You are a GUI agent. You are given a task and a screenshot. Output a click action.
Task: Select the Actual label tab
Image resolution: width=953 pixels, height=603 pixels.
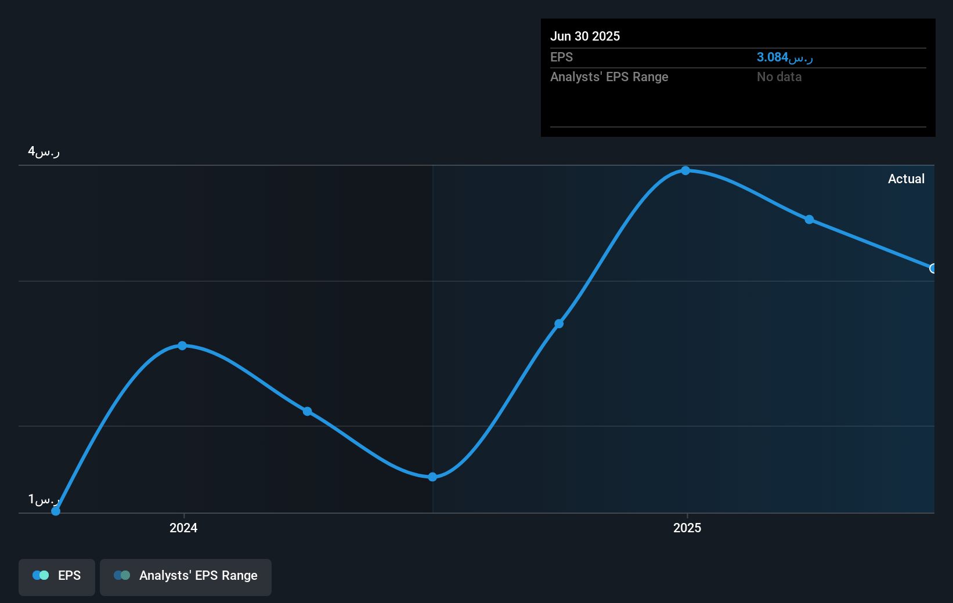tap(906, 179)
